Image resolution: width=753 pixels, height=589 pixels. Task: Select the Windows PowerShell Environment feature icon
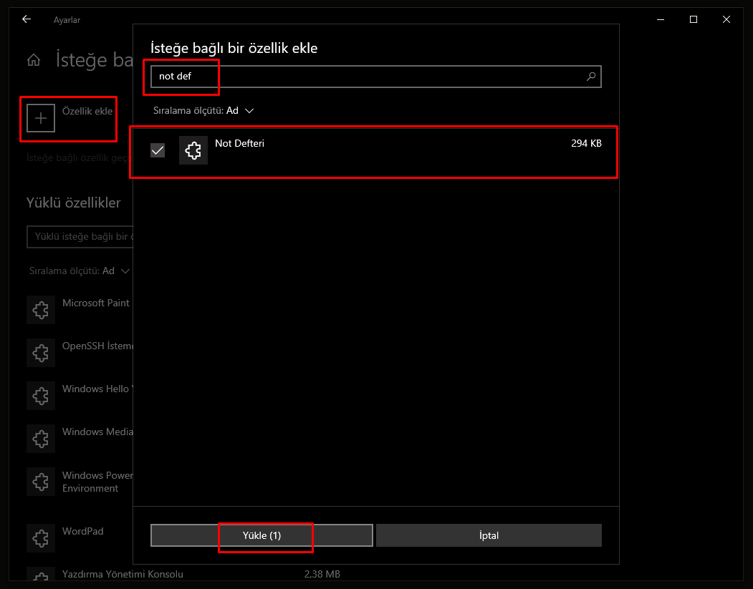pyautogui.click(x=41, y=482)
